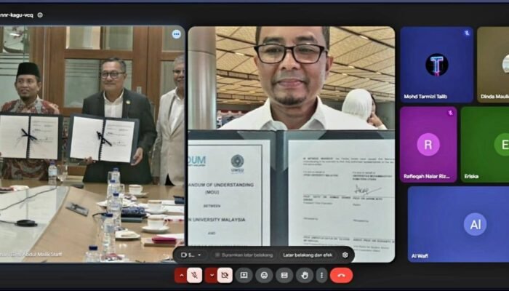
Task: Select Eriska participant tile
Action: [485, 145]
